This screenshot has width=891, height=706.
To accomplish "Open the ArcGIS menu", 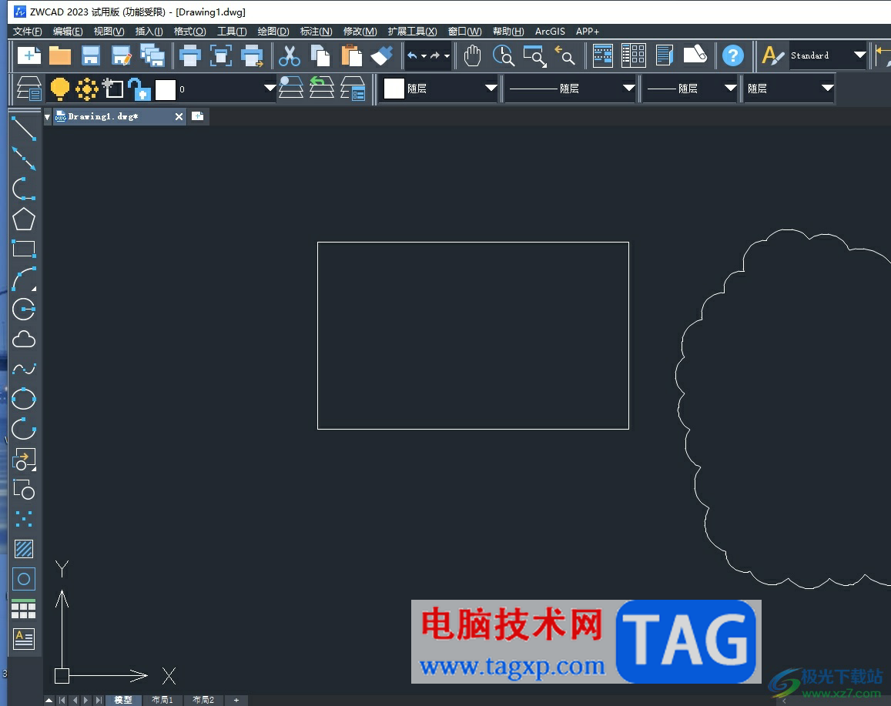I will pos(550,32).
